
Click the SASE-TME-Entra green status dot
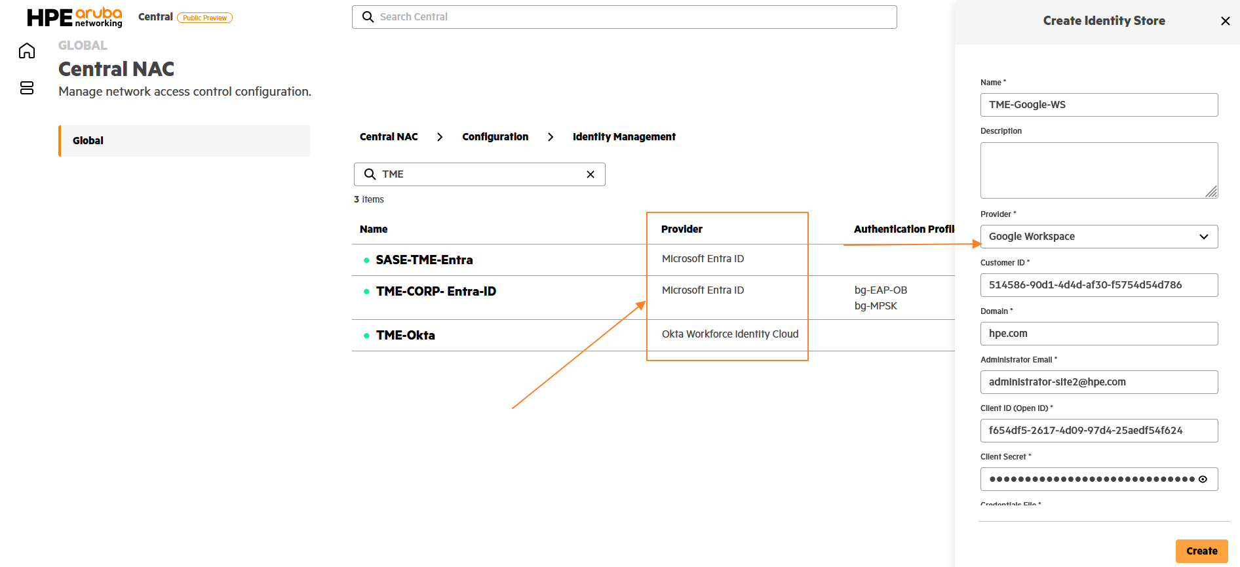(366, 260)
